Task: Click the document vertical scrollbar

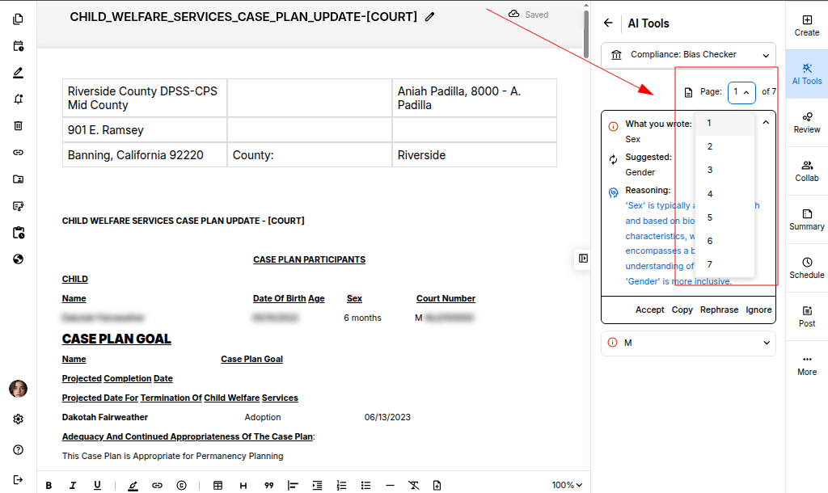Action: [586, 32]
